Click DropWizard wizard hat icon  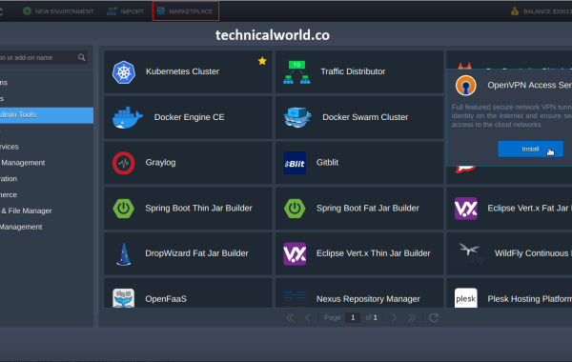tap(124, 254)
